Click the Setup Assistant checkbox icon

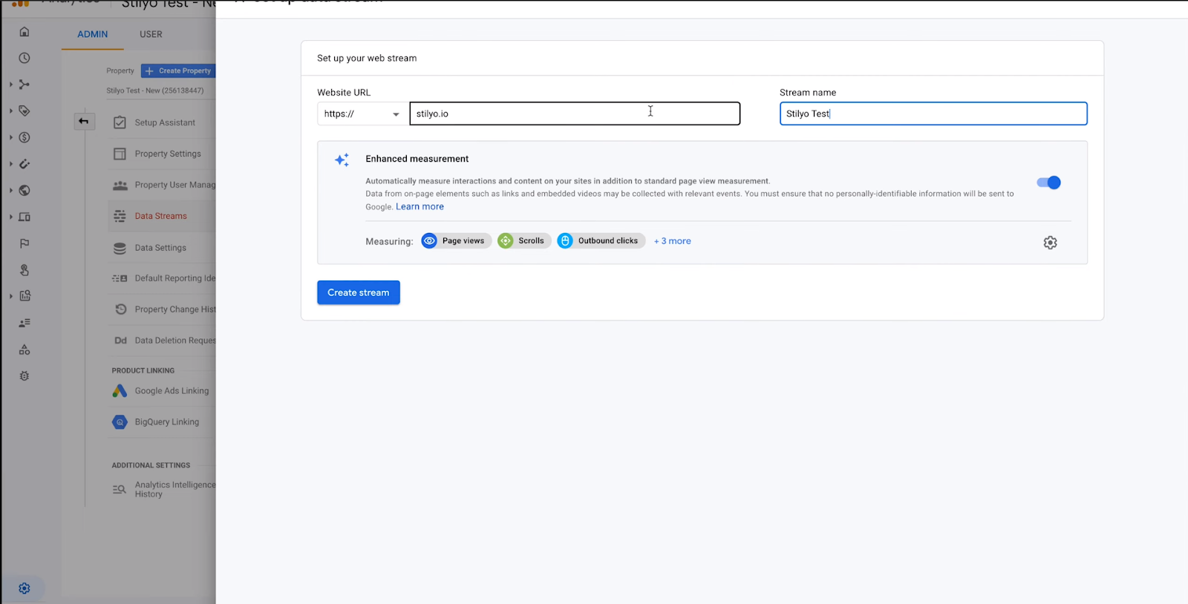click(120, 122)
